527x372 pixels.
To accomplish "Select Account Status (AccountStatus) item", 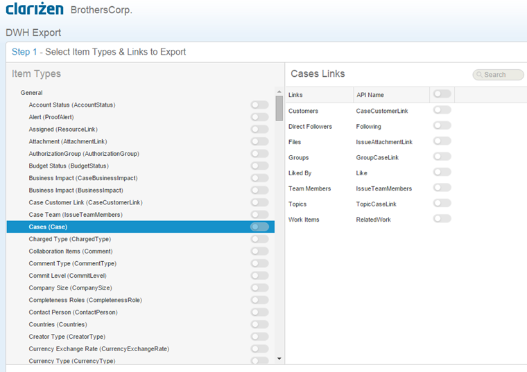I will point(72,105).
